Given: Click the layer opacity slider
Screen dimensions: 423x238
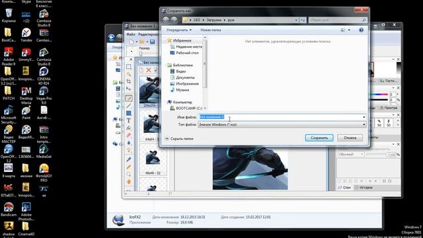Looking at the screenshot, I should pos(377,155).
